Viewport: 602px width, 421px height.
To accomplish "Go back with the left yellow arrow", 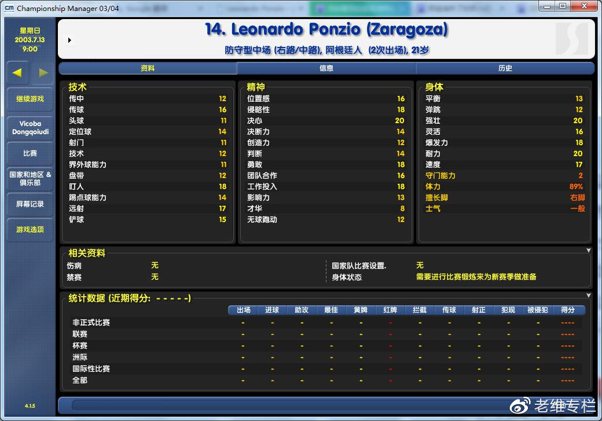I will tap(17, 72).
